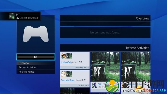
Task: Click the warning triangle in the notification
Action: click(17, 18)
